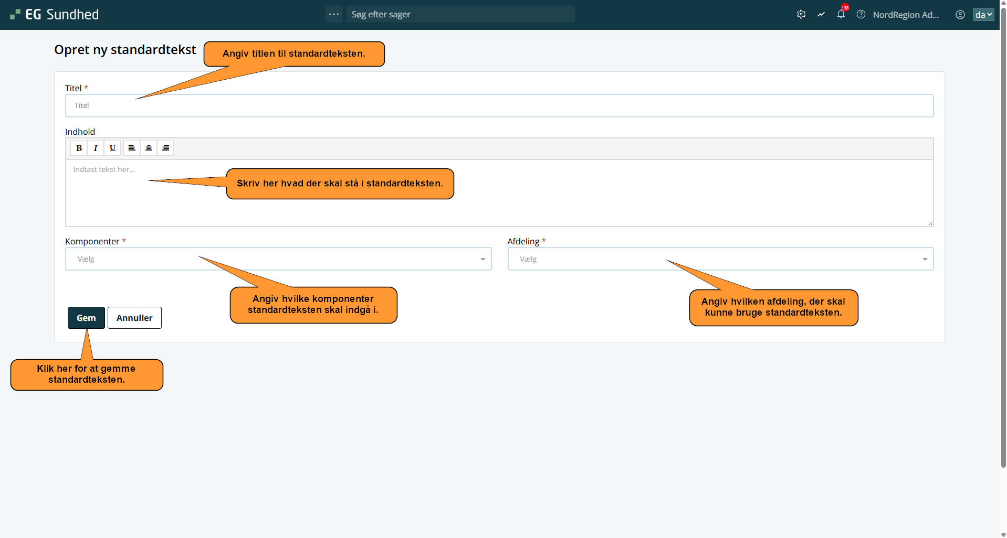This screenshot has height=538, width=1007.
Task: Open the user profile icon
Action: [x=960, y=15]
